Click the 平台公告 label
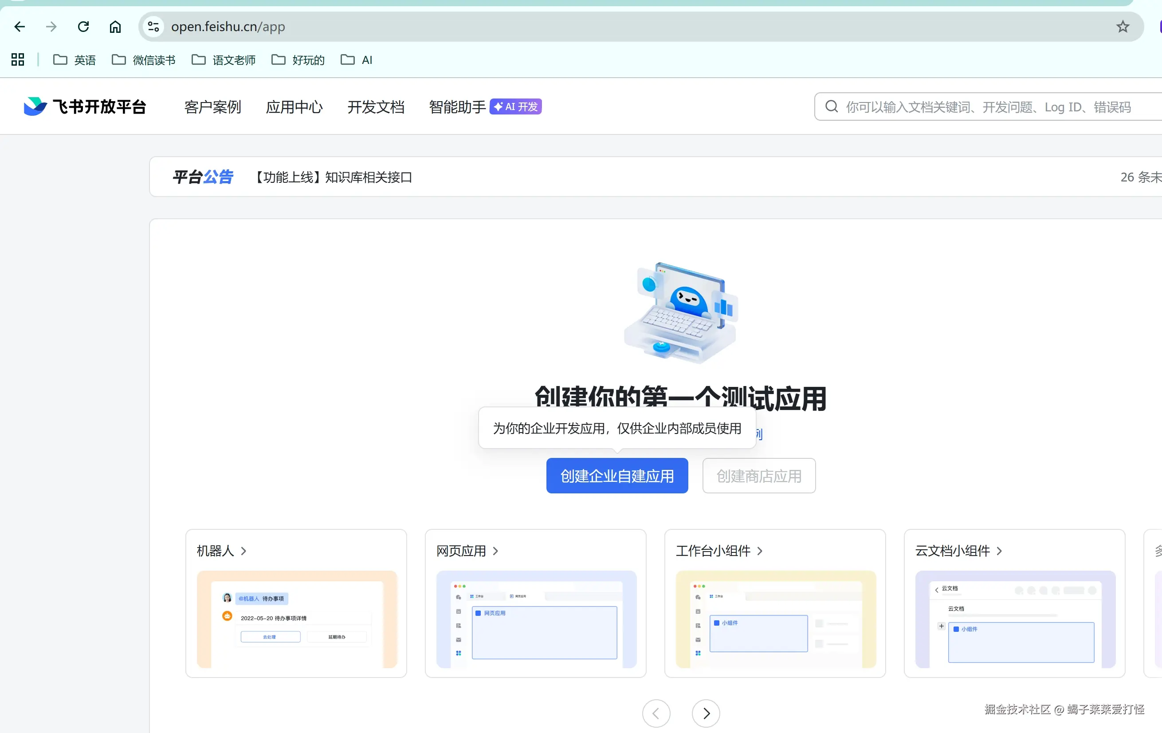This screenshot has height=733, width=1162. tap(203, 177)
